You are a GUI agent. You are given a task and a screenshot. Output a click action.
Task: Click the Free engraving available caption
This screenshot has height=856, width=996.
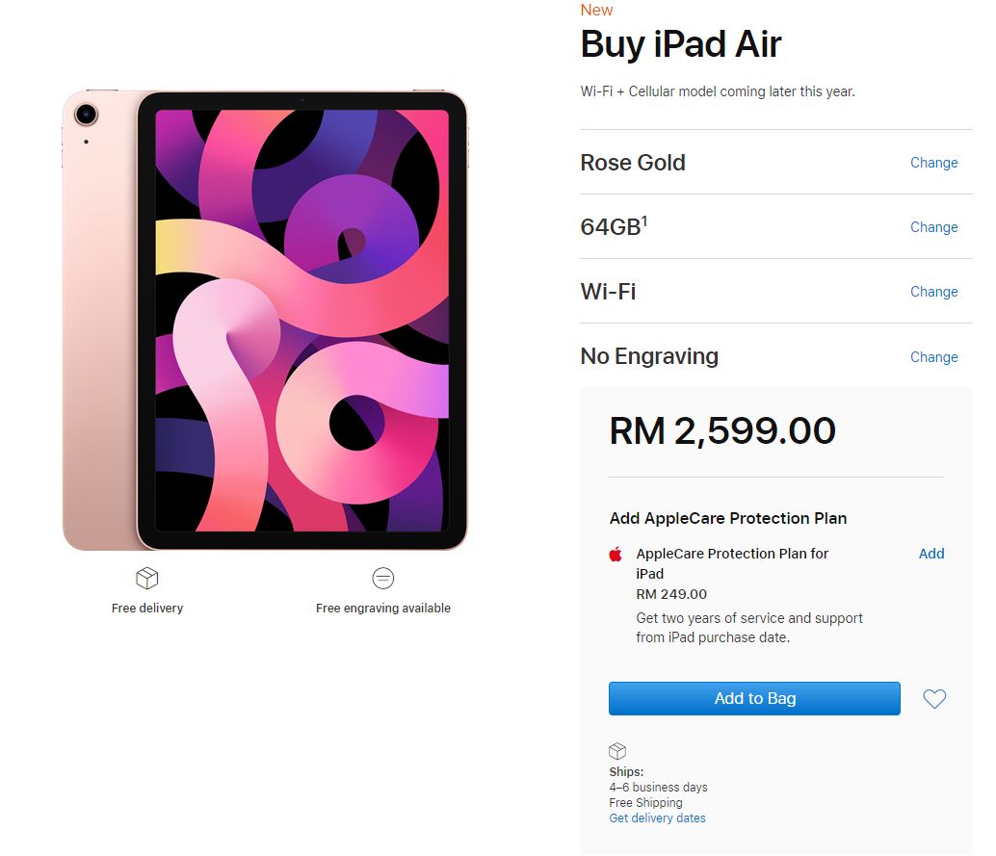(383, 609)
